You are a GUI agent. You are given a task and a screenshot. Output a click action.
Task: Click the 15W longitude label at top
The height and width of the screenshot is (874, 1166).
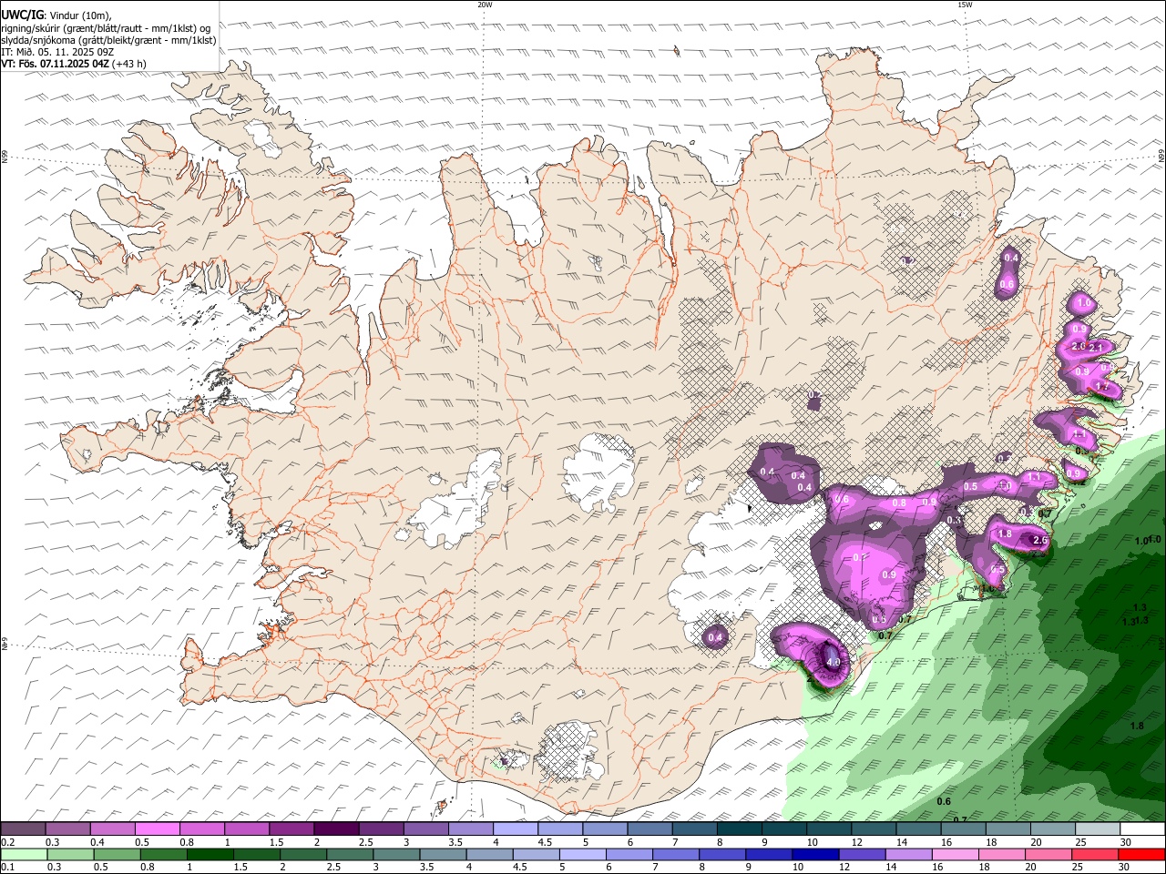tap(965, 5)
